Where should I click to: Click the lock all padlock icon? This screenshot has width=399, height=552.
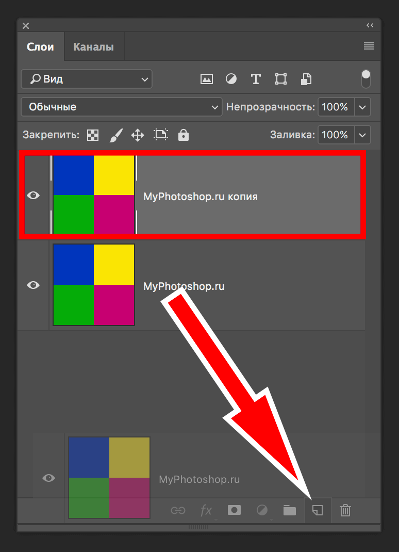pos(184,135)
